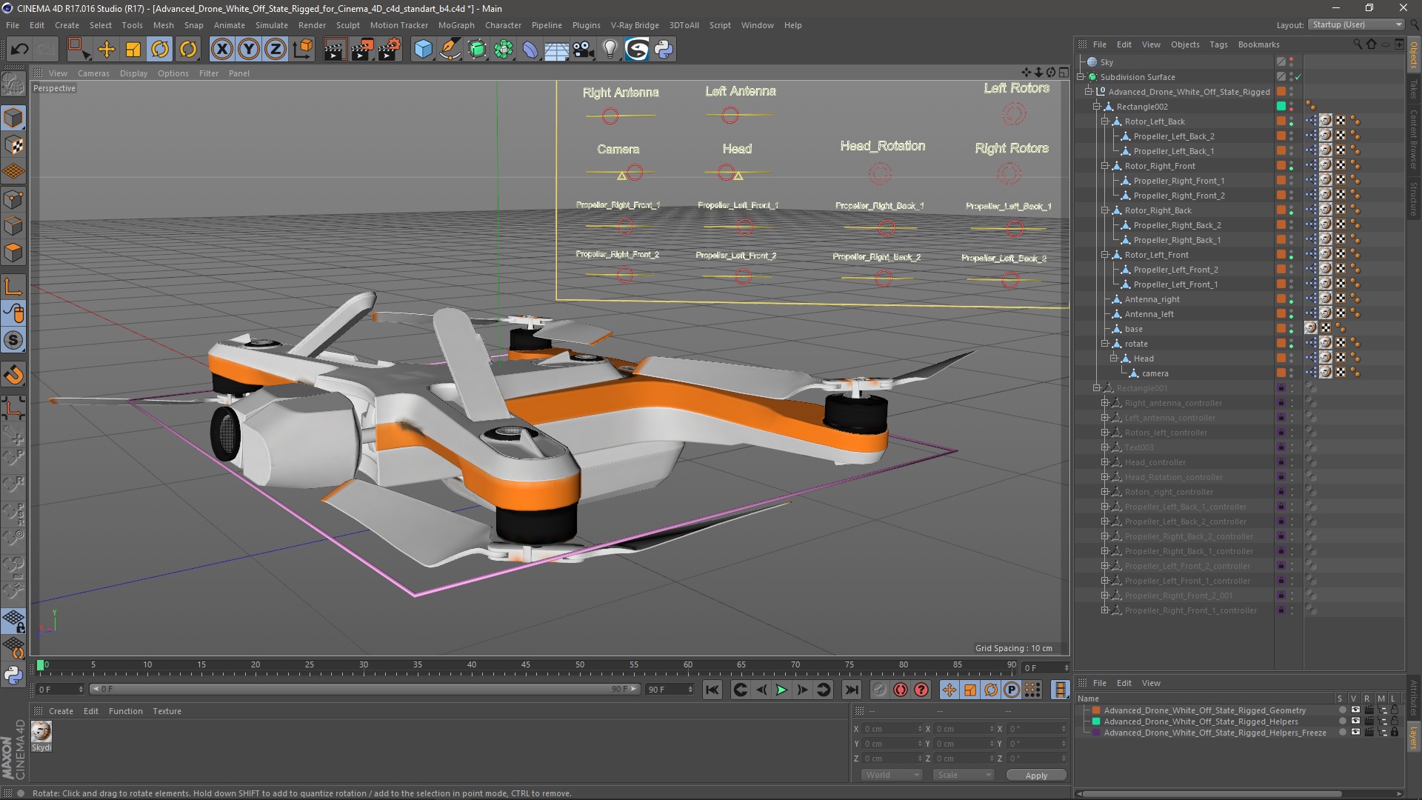Switch to Polygons mode
The width and height of the screenshot is (1422, 800).
(13, 253)
